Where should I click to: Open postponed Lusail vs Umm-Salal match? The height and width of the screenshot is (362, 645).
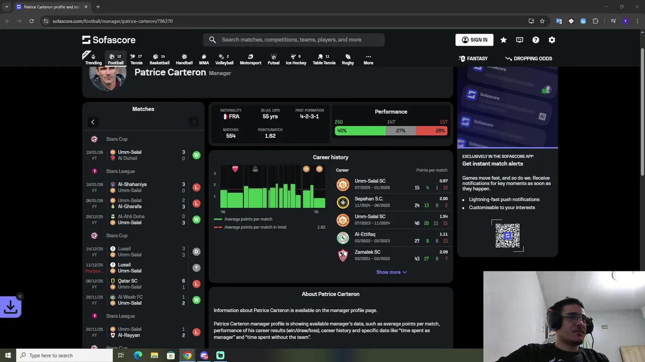(x=143, y=267)
